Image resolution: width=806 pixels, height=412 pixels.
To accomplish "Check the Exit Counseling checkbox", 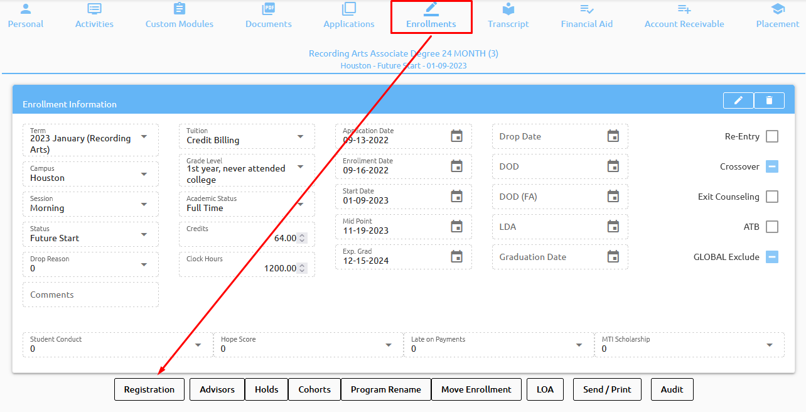I will click(x=771, y=197).
